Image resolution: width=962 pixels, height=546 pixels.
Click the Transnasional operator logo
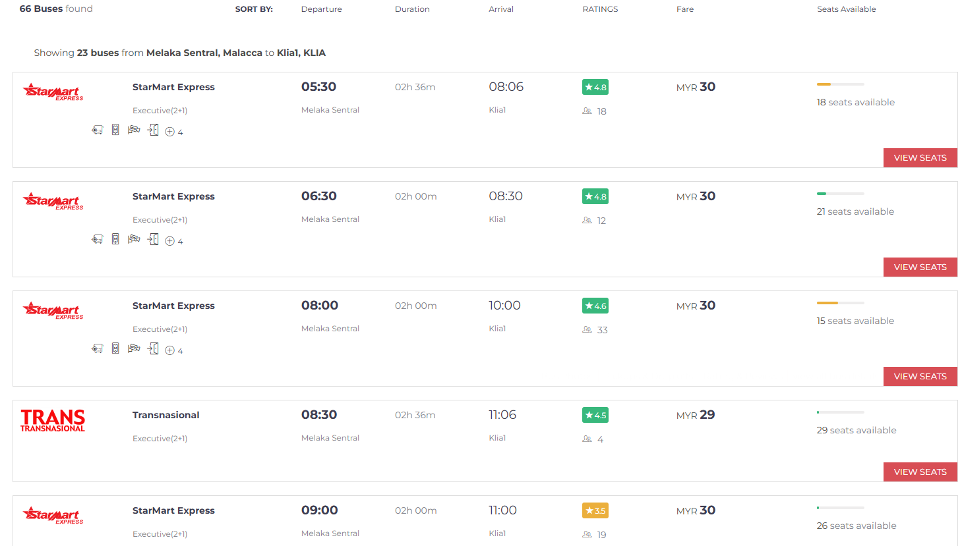pyautogui.click(x=53, y=420)
